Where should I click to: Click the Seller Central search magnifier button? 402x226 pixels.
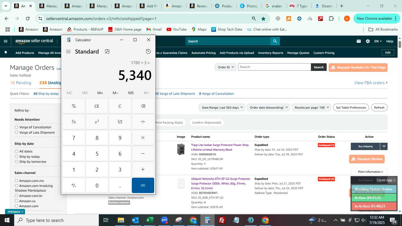275,41
